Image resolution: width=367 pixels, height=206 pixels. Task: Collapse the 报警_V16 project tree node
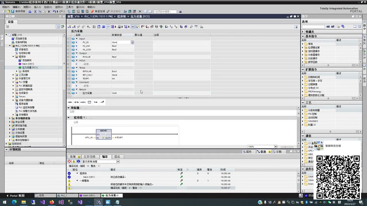[x=6, y=35]
